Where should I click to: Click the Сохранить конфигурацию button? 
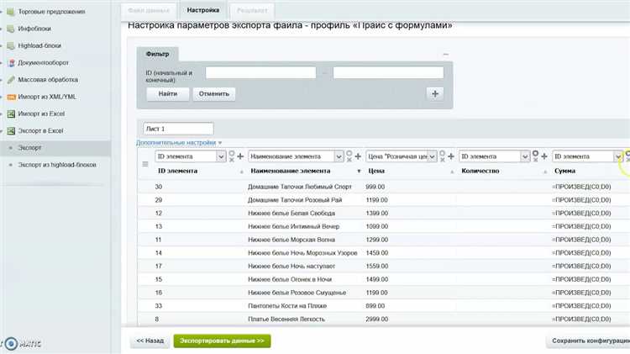coord(588,341)
